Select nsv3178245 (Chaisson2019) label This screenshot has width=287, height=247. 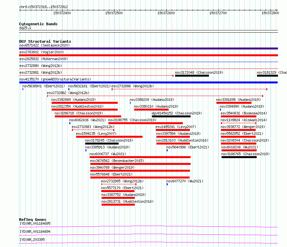109,140
